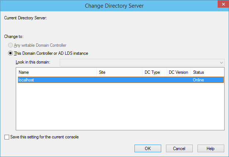Sort list by DC Version column
The width and height of the screenshot is (229, 157).
pos(178,72)
